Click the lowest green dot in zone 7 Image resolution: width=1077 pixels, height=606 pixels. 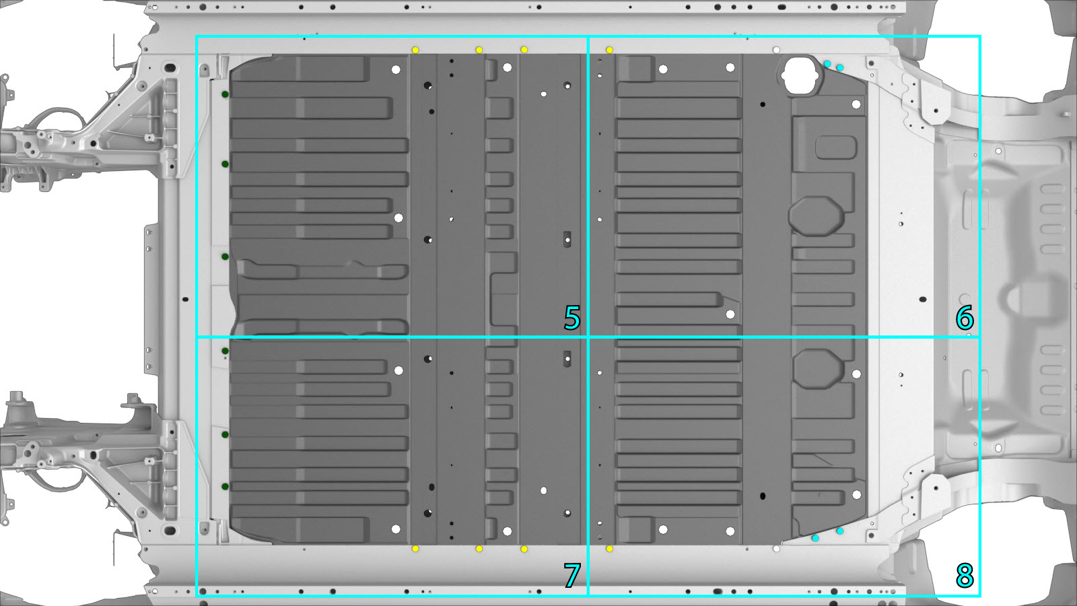225,486
